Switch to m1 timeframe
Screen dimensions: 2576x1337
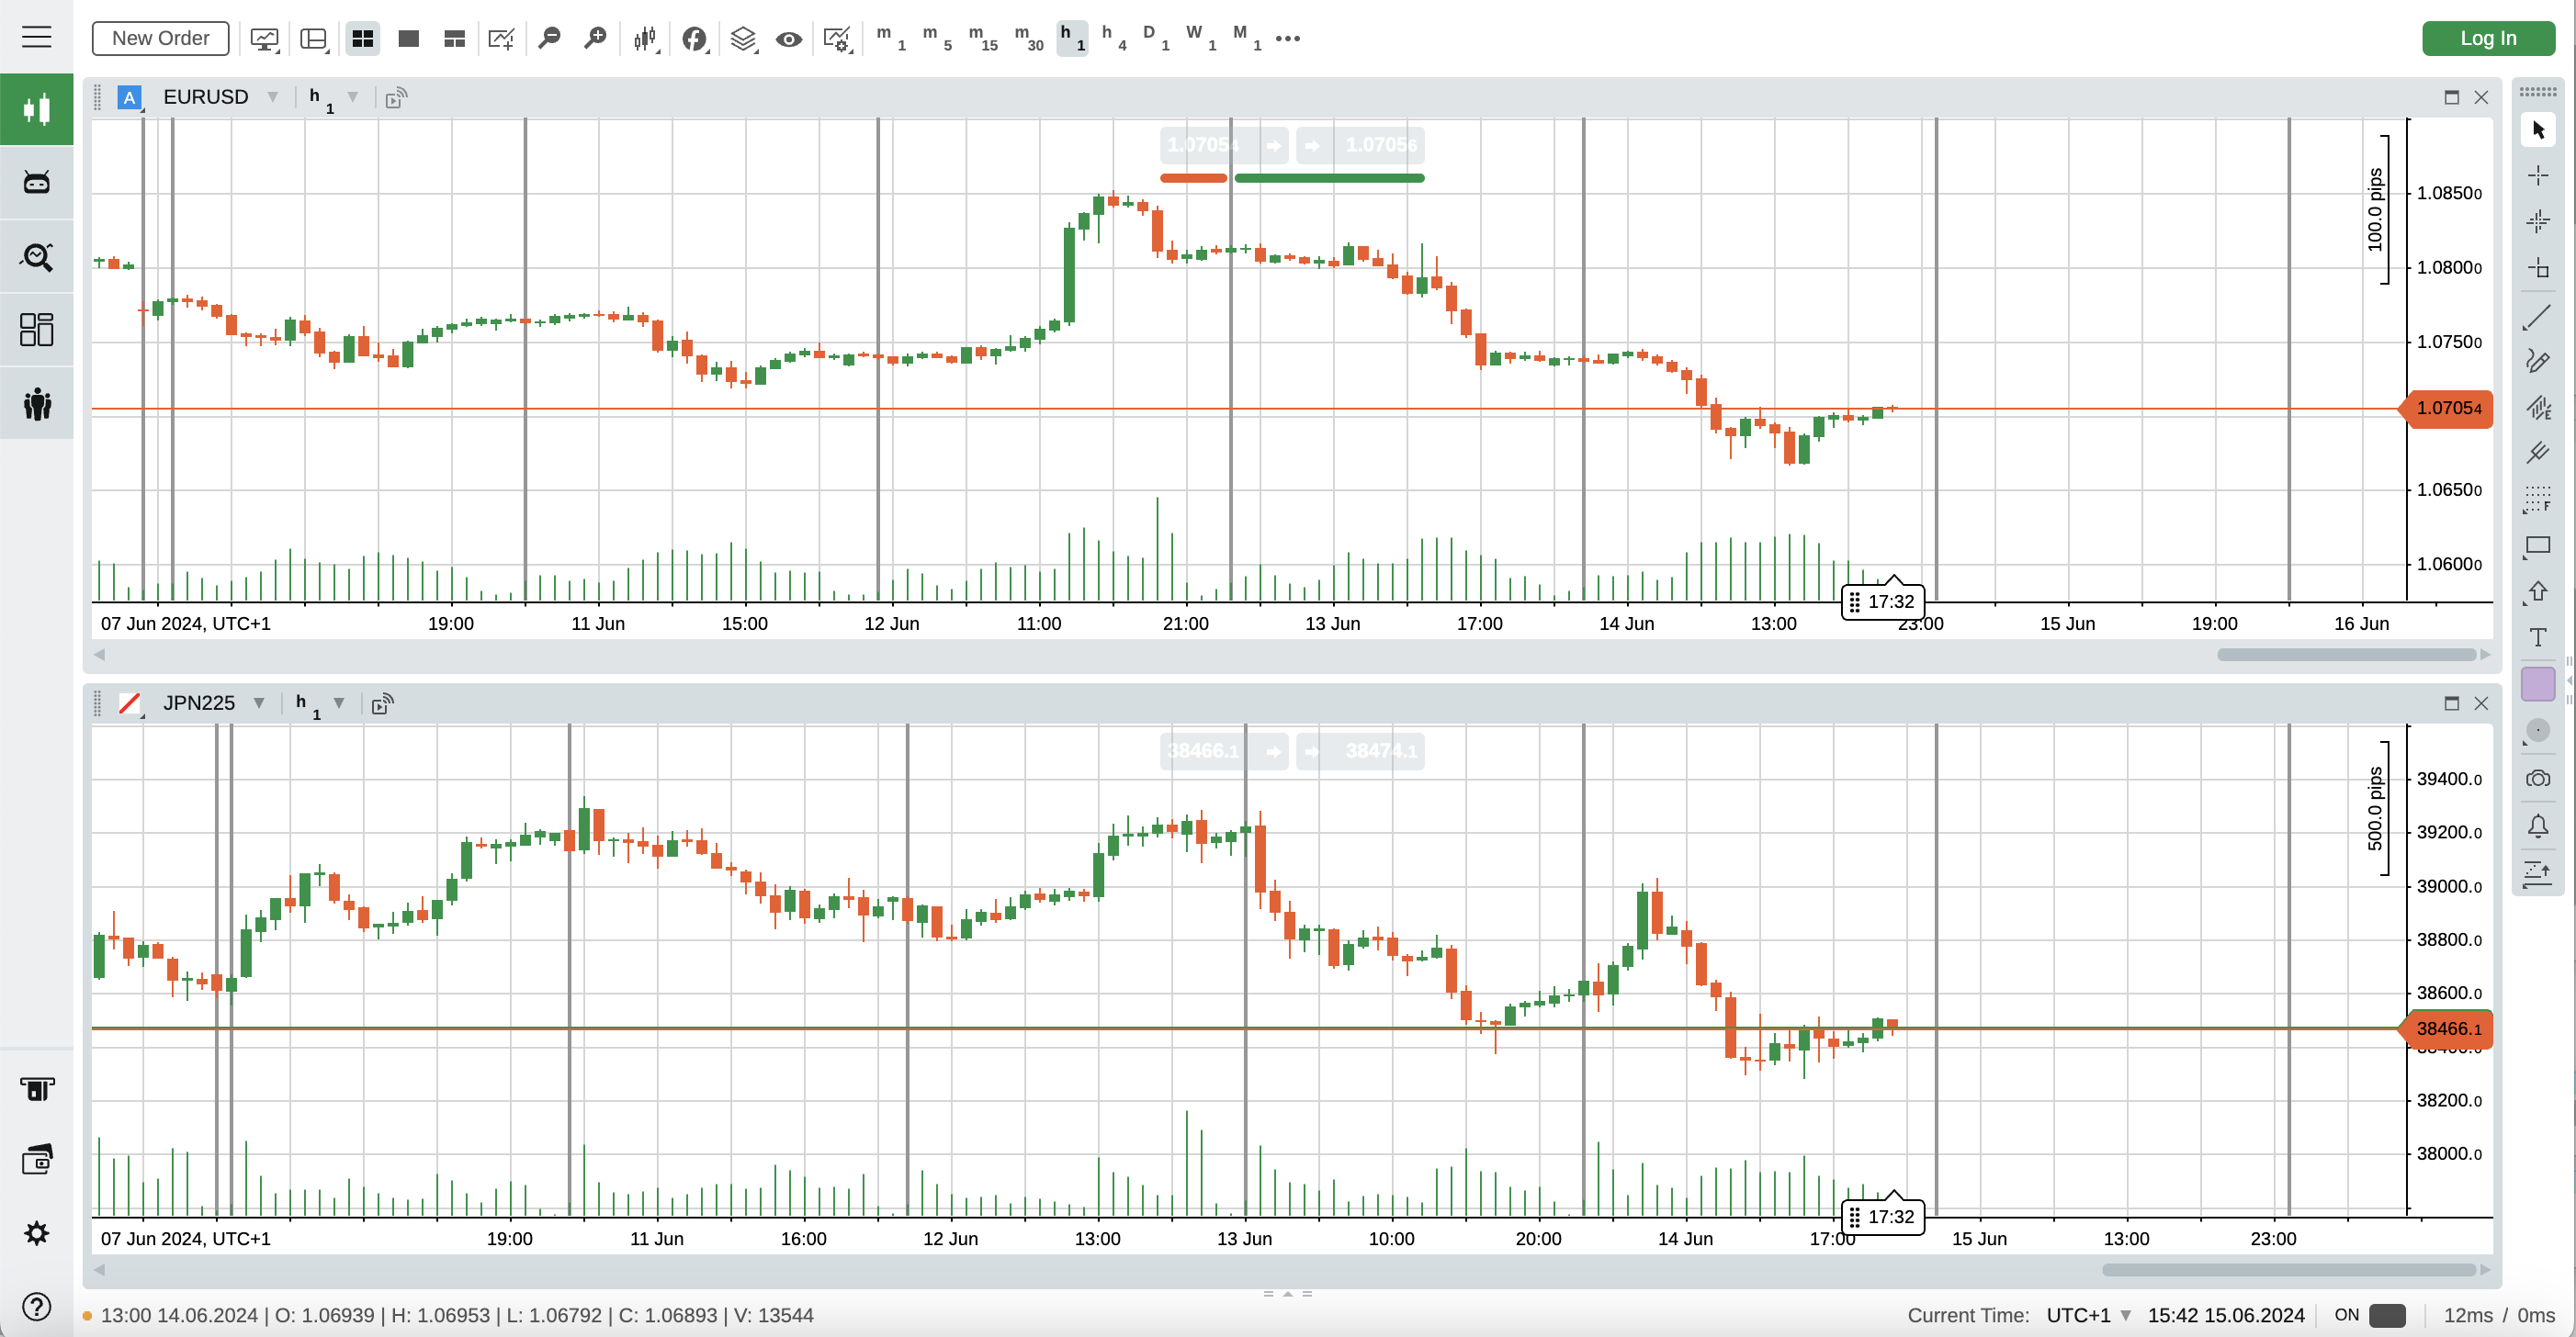point(890,38)
